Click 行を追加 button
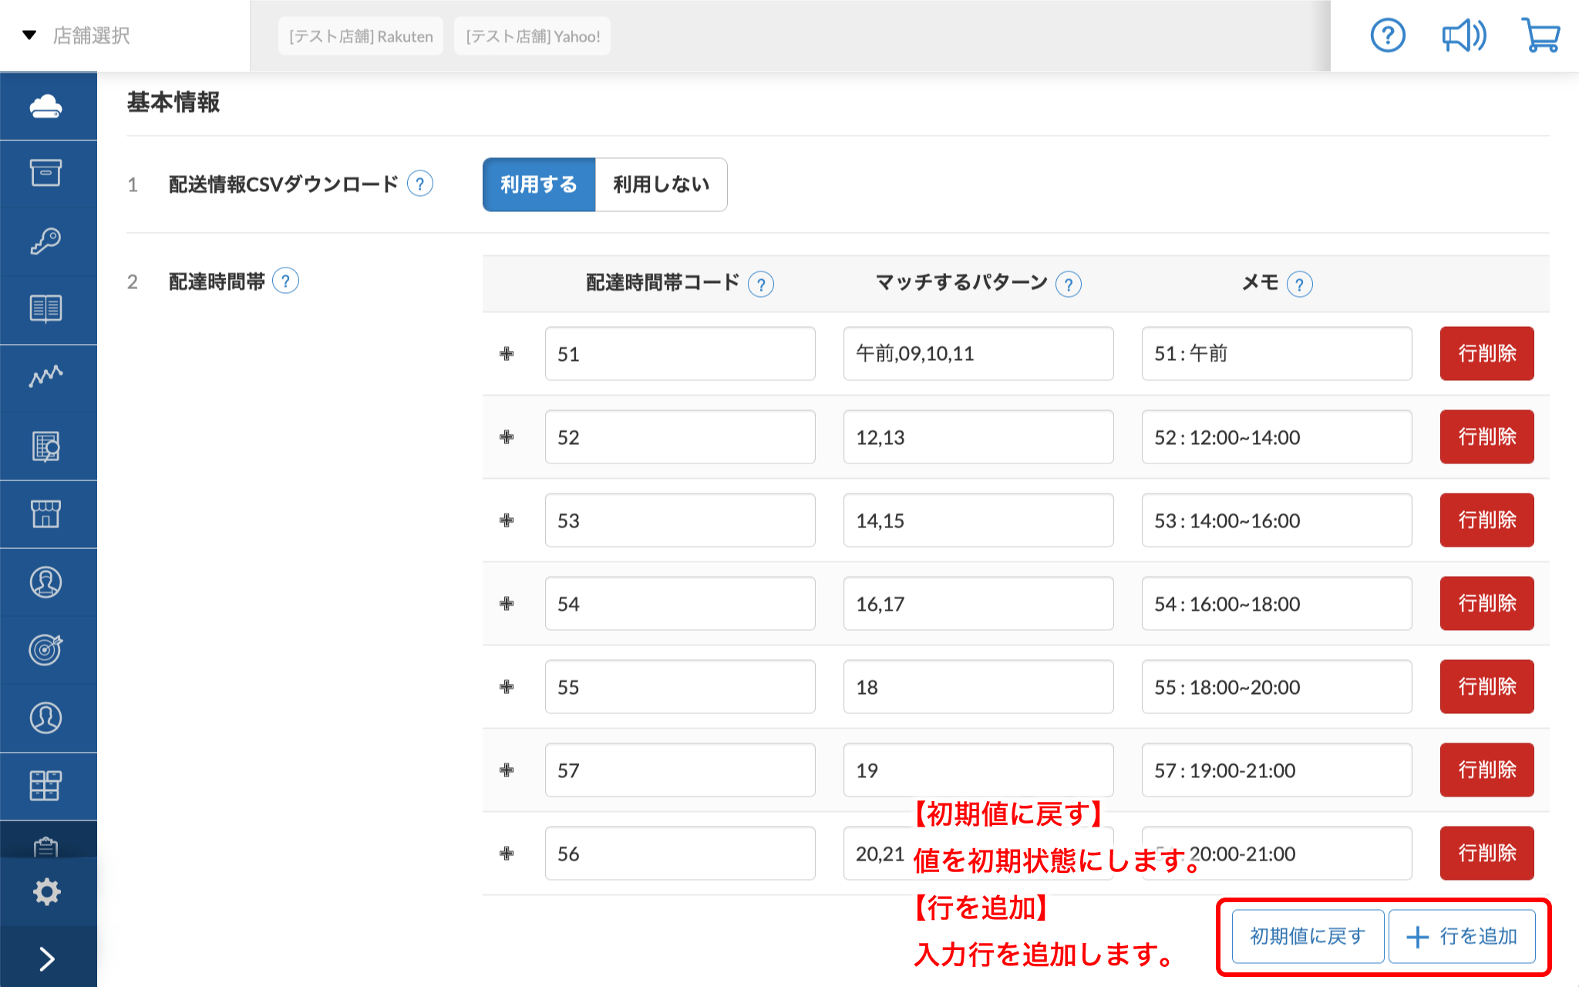 coord(1462,936)
